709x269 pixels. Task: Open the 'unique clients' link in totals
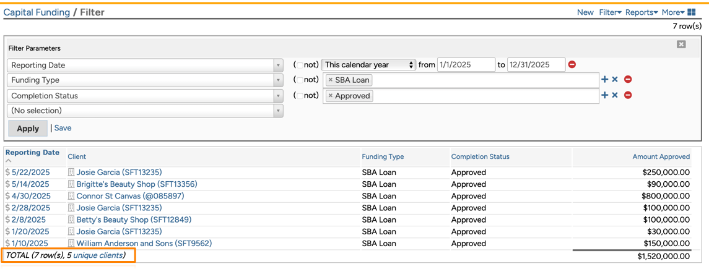(98, 255)
